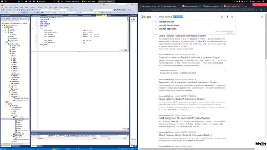Clear the Google search box with X
Screen dimensions: 267x150
click(x=222, y=17)
